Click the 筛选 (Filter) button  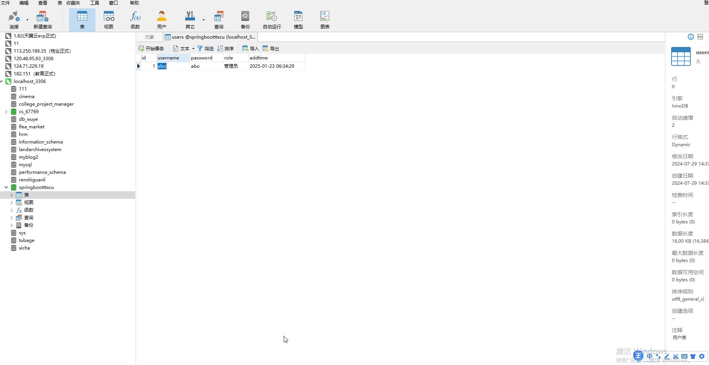click(x=205, y=48)
